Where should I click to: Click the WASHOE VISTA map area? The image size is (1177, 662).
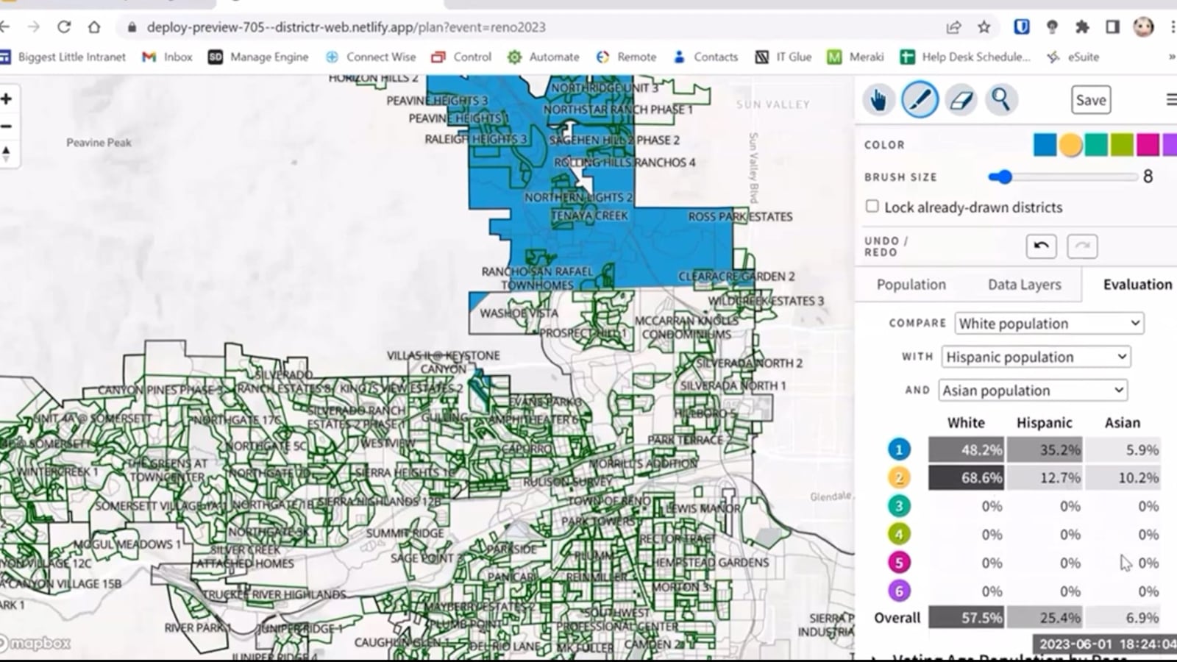pos(519,313)
